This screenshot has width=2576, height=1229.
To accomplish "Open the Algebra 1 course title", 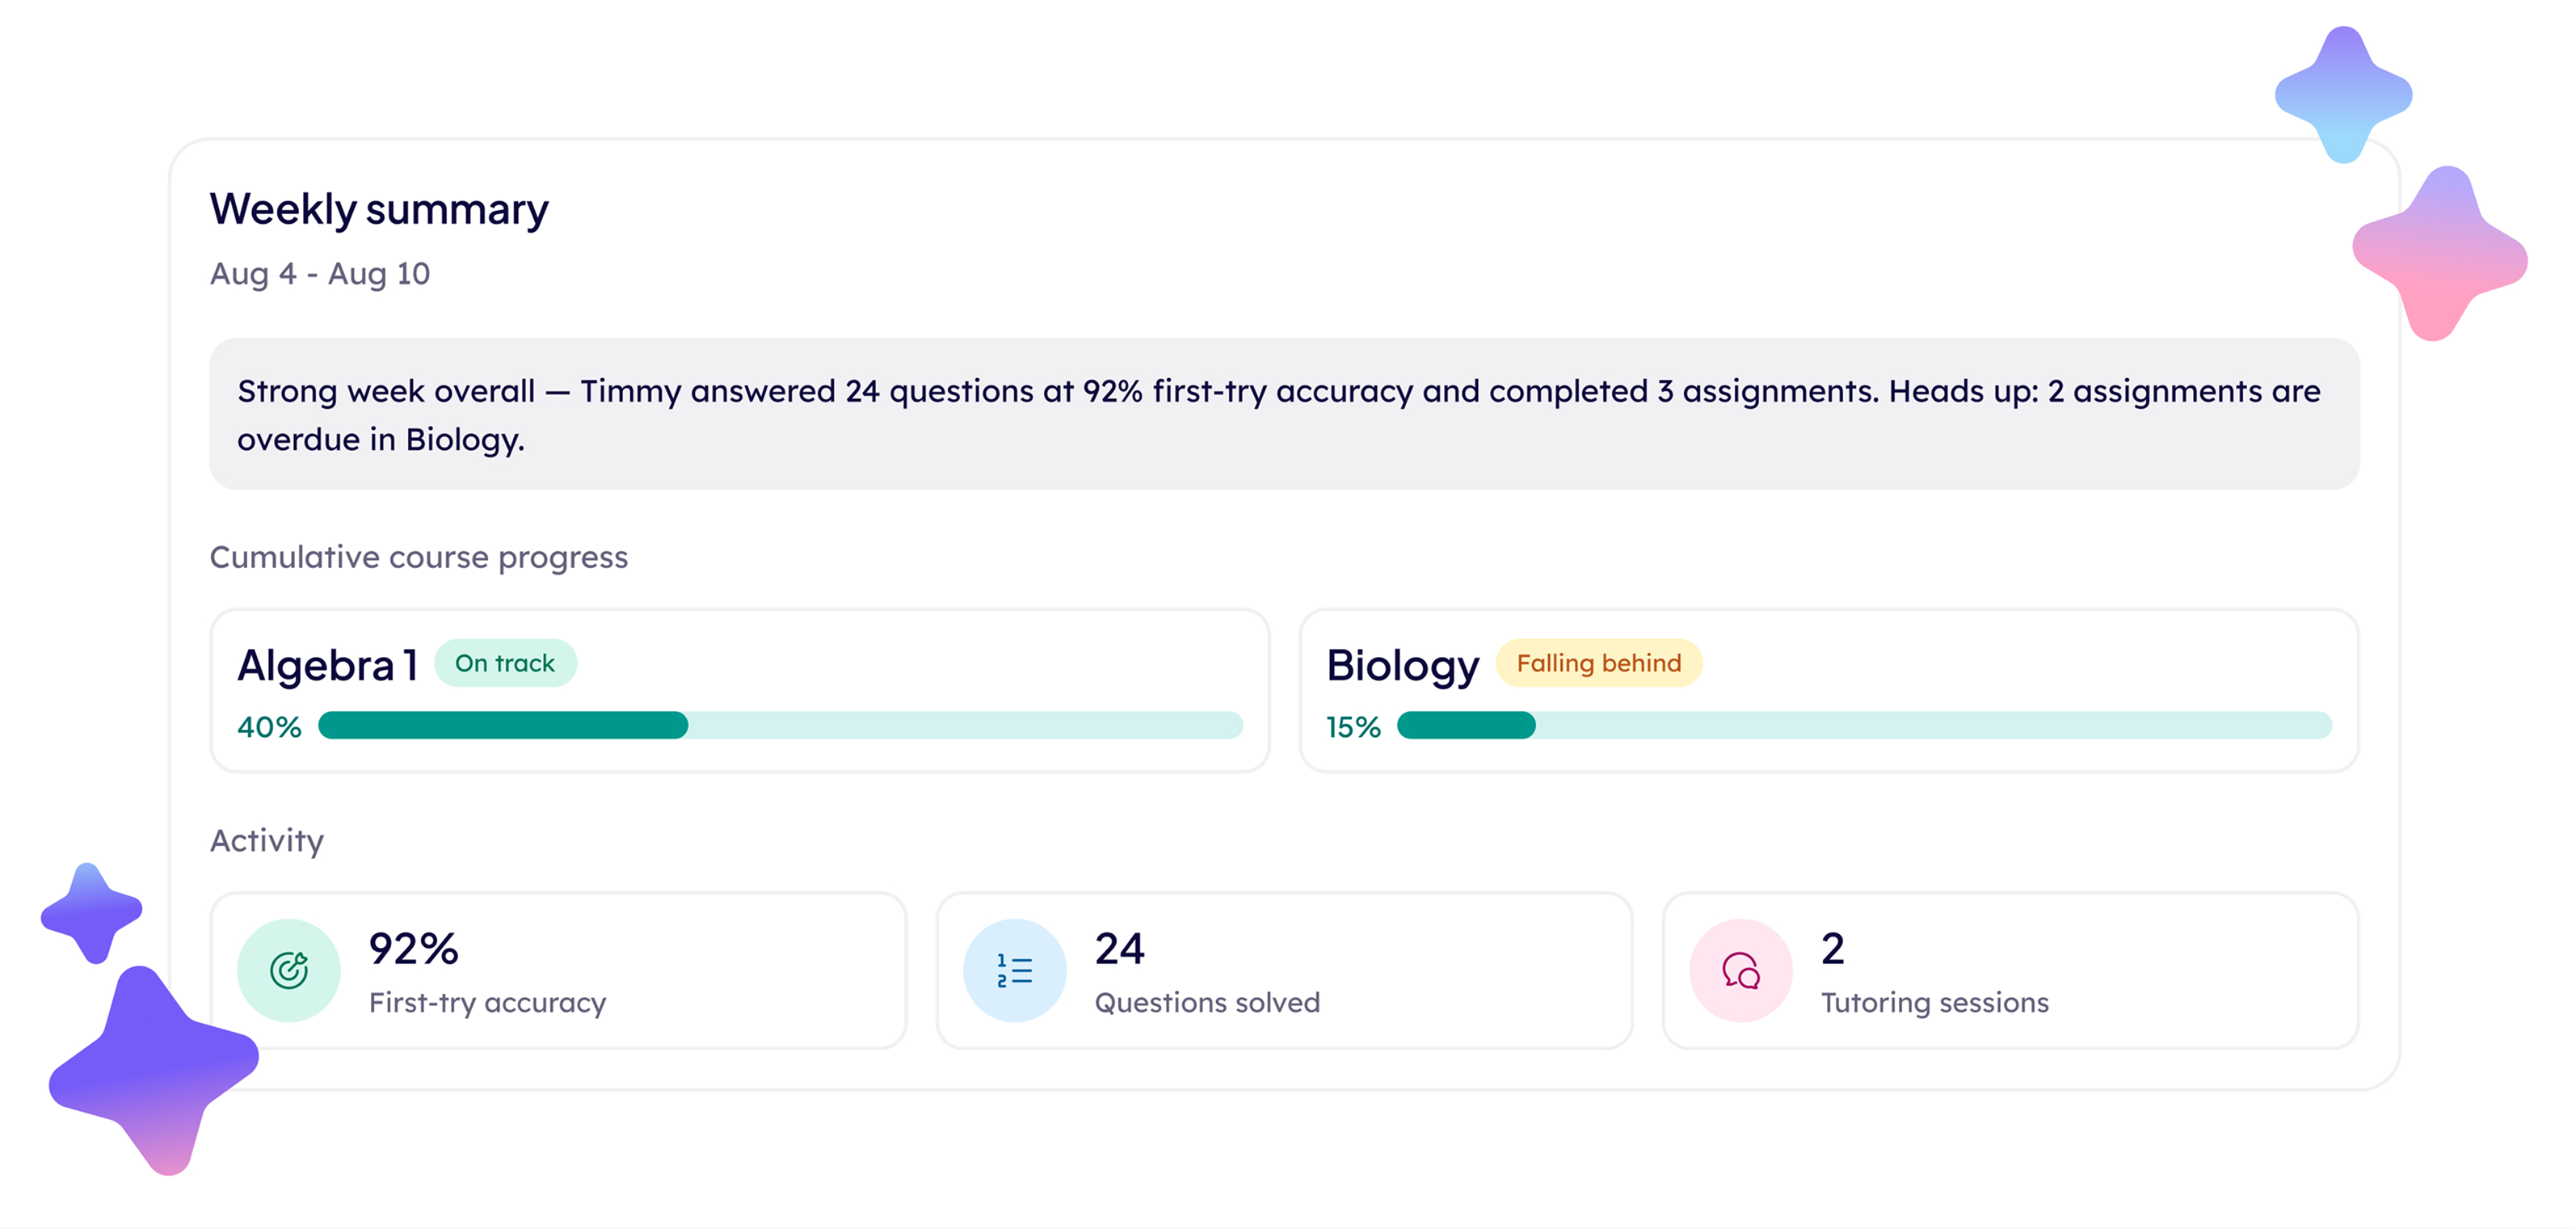I will coord(327,665).
